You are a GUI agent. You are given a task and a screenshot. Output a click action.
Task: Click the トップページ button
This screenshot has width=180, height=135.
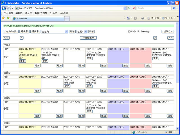click(x=11, y=31)
